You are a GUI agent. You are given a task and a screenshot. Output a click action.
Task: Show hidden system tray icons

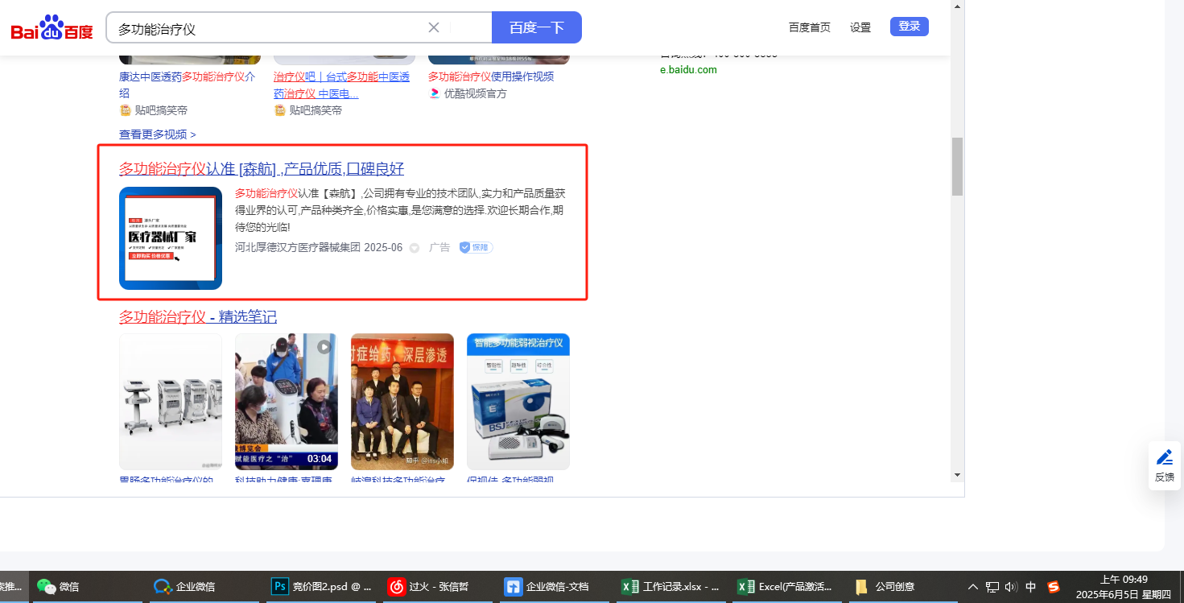(x=973, y=587)
